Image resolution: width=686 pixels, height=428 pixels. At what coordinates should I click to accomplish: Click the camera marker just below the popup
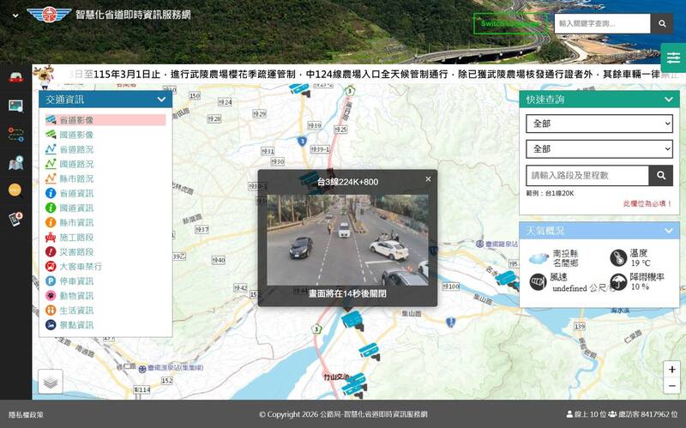click(x=352, y=322)
